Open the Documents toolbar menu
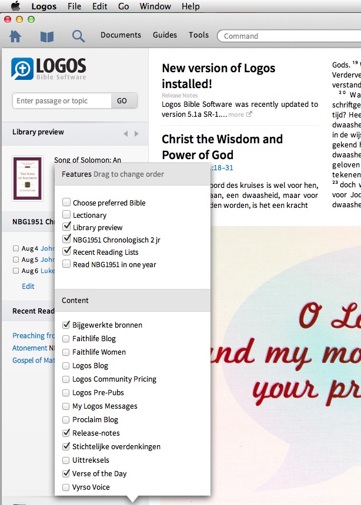 tap(121, 35)
